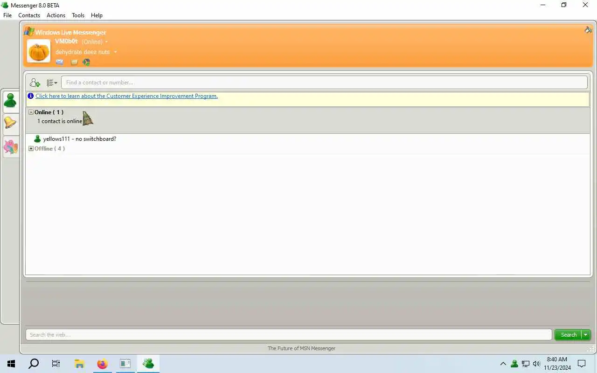
Task: Click the network tray icon
Action: (x=526, y=364)
